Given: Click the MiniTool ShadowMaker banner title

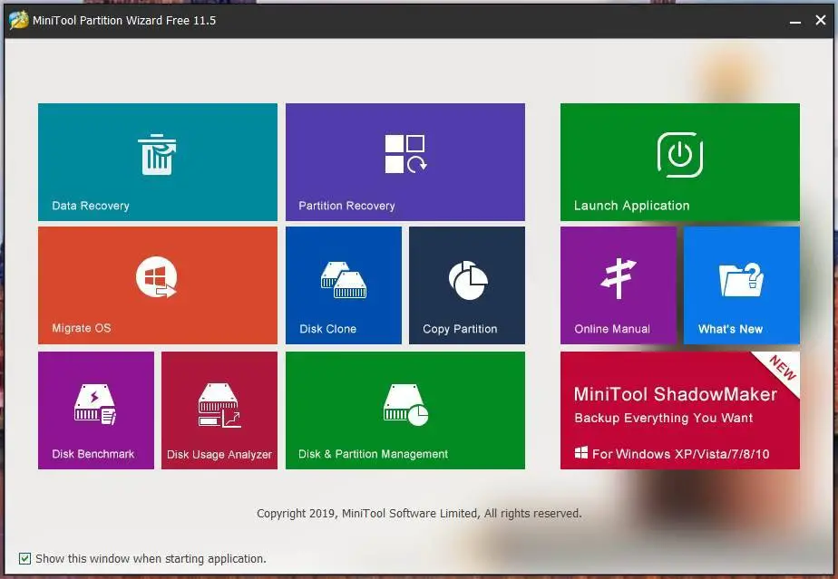Looking at the screenshot, I should 676,394.
